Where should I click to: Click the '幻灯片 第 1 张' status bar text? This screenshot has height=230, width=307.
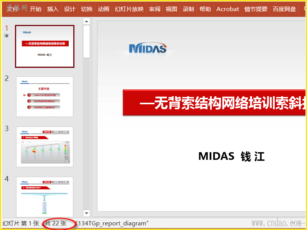point(21,223)
